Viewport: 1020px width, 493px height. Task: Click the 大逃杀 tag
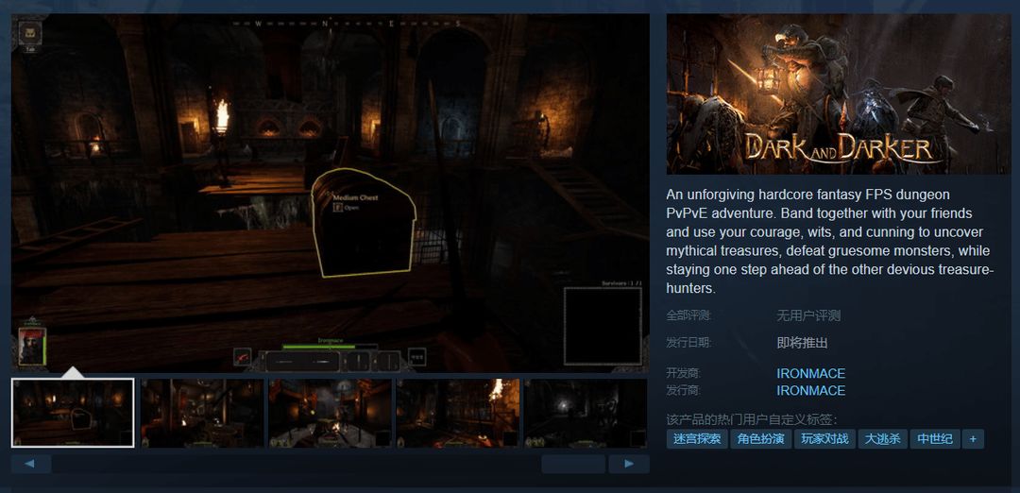(x=883, y=439)
